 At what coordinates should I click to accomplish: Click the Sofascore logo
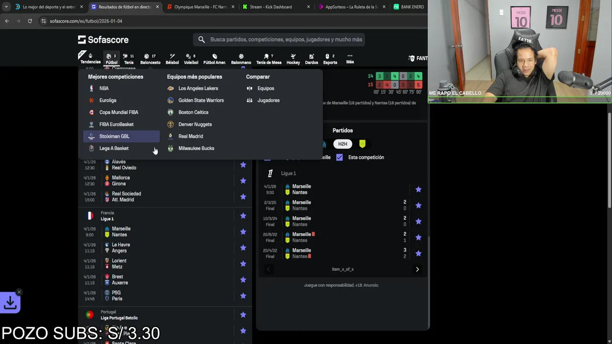point(103,40)
